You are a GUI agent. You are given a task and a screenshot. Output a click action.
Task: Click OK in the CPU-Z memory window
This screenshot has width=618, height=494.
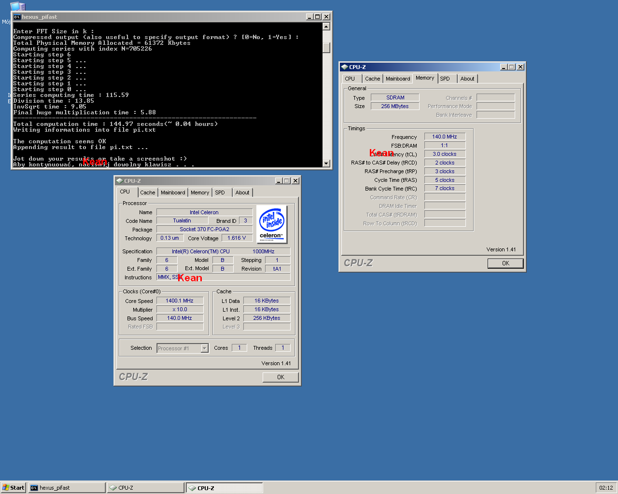tap(506, 263)
